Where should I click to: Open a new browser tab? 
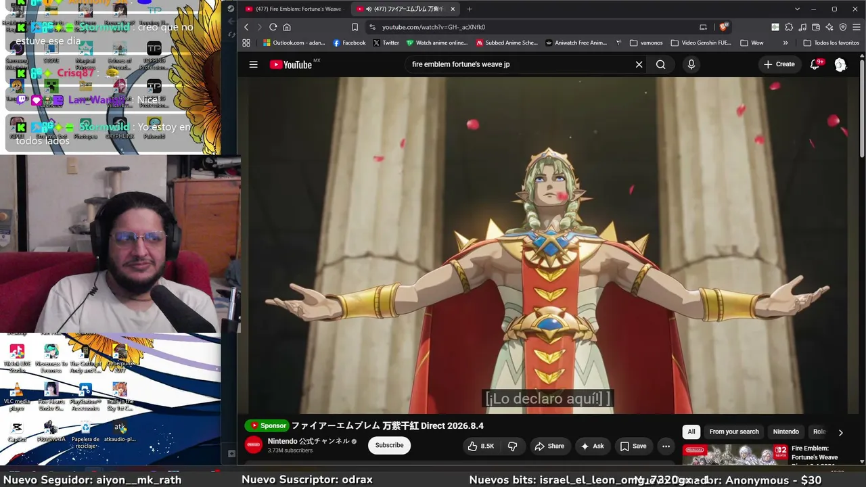(470, 9)
